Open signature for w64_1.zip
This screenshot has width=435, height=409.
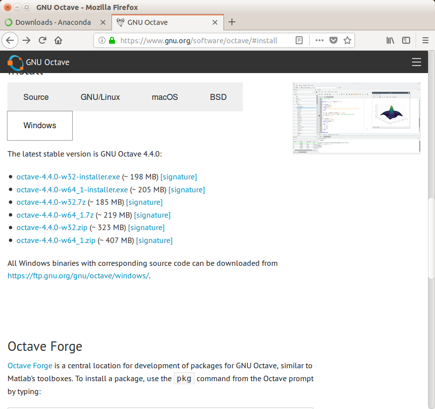point(154,241)
